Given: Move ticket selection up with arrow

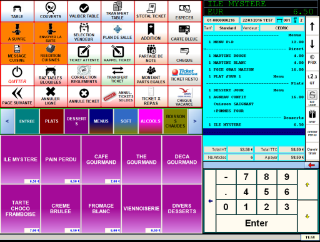Looking at the screenshot, I should coord(312,26).
